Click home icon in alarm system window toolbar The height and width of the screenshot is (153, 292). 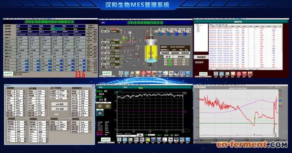click(x=216, y=74)
